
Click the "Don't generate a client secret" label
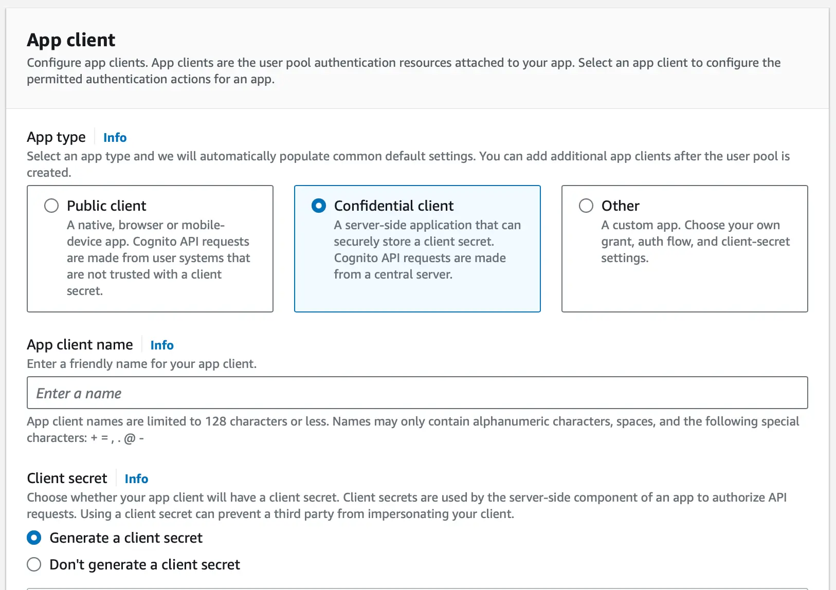[144, 564]
